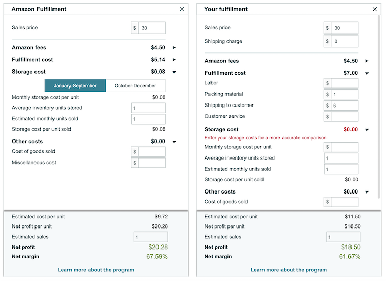Image resolution: width=386 pixels, height=281 pixels.
Task: Open Learn more link under Your fulfillment
Action: pyautogui.click(x=288, y=270)
